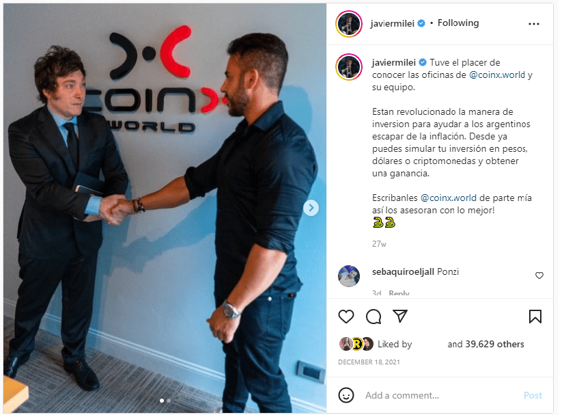564x415 pixels.
Task: Open comments via the speech bubble icon
Action: coord(373,317)
